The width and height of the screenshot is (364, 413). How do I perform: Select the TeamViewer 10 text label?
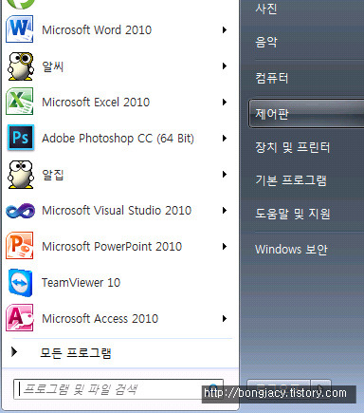point(81,283)
